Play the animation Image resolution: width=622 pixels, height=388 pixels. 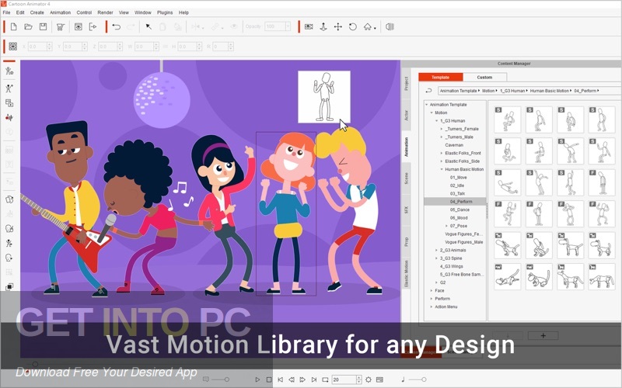[x=257, y=379]
